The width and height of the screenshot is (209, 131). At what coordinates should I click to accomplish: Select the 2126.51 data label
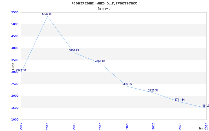tap(153, 90)
